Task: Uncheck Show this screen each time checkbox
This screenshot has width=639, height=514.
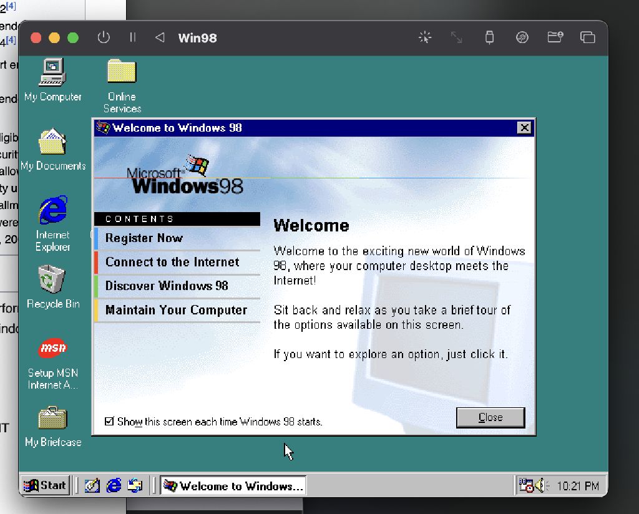Action: click(x=110, y=422)
